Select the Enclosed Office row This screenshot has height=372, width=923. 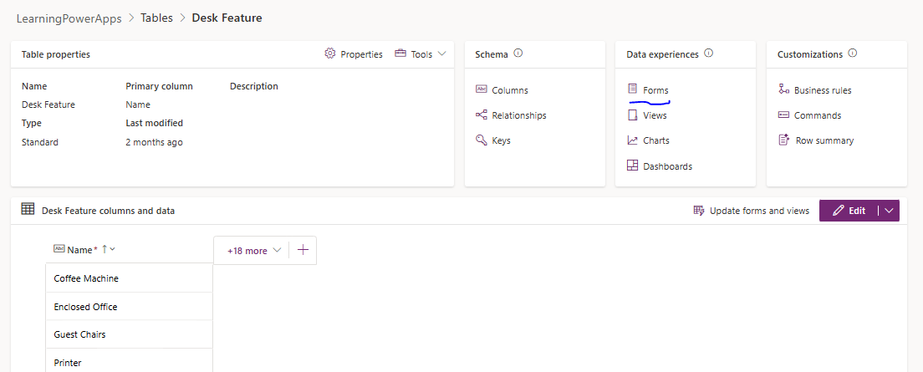coord(129,307)
